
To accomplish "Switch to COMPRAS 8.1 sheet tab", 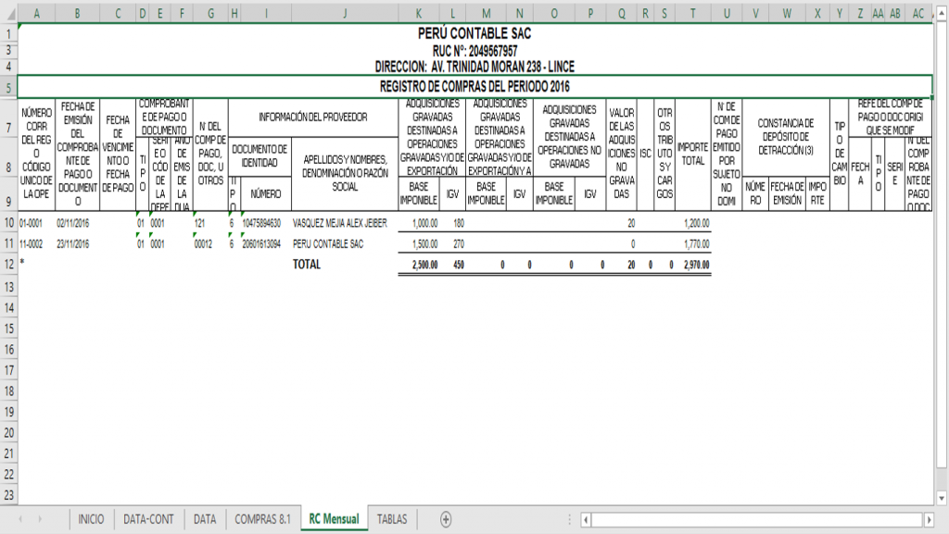I will pyautogui.click(x=262, y=519).
